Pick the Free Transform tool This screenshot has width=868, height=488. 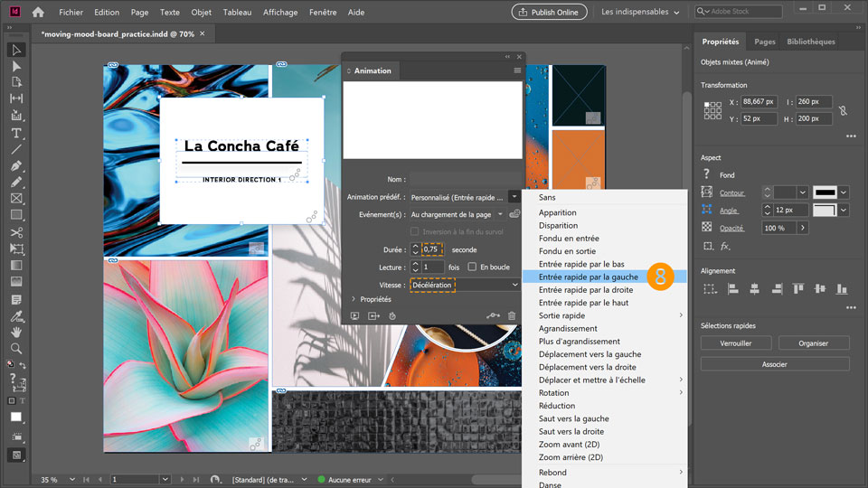[x=16, y=249]
